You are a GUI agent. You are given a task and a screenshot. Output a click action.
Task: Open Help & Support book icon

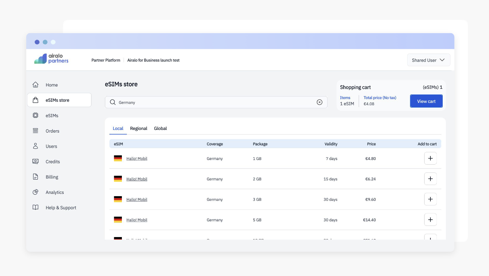pos(35,207)
